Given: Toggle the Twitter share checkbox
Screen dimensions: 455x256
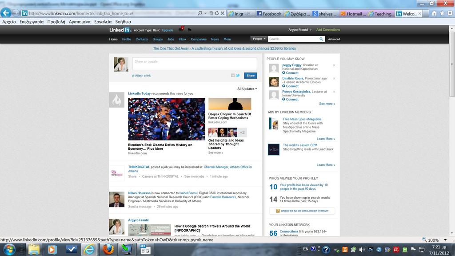Looking at the screenshot, I should coord(233,76).
